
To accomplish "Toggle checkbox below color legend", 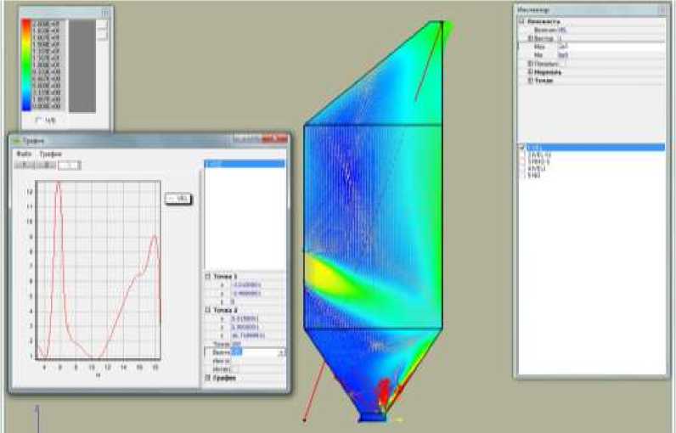I will [x=38, y=121].
